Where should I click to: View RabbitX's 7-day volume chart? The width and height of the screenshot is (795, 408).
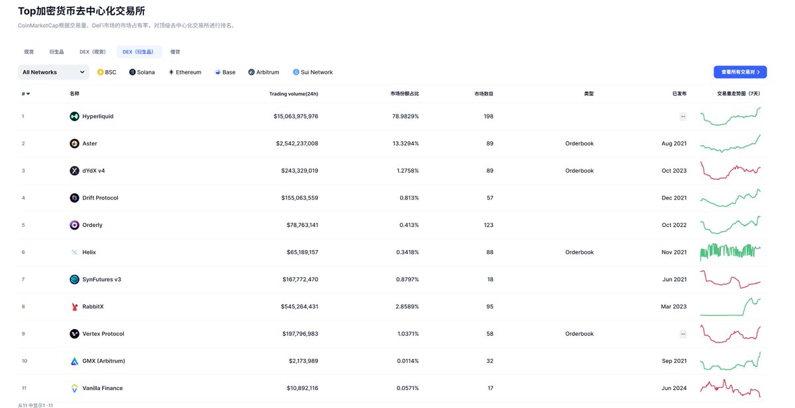(731, 307)
